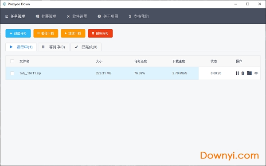
Task: Switch to the 进行中(1) tab
Action: [21, 47]
